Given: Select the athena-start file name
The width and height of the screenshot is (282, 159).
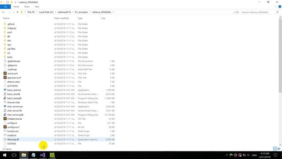Looking at the screenshot, I should (14, 82).
